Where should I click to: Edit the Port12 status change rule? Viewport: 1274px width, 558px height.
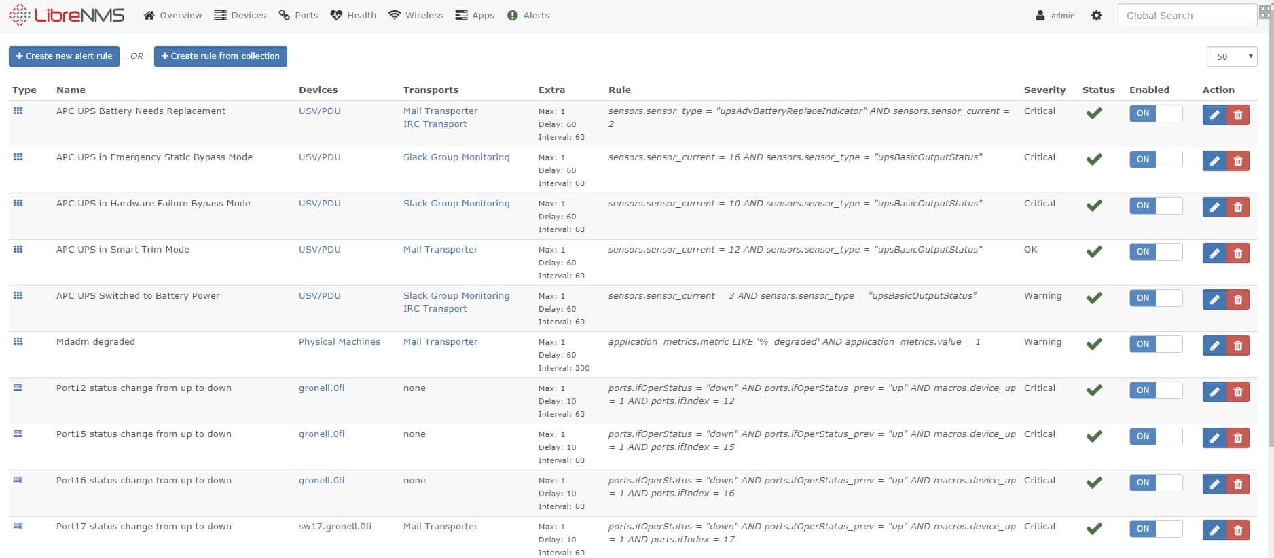coord(1214,392)
